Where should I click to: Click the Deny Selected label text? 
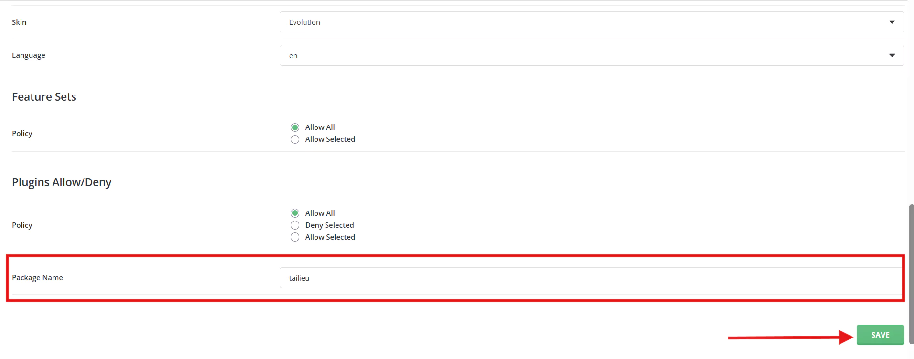point(329,225)
